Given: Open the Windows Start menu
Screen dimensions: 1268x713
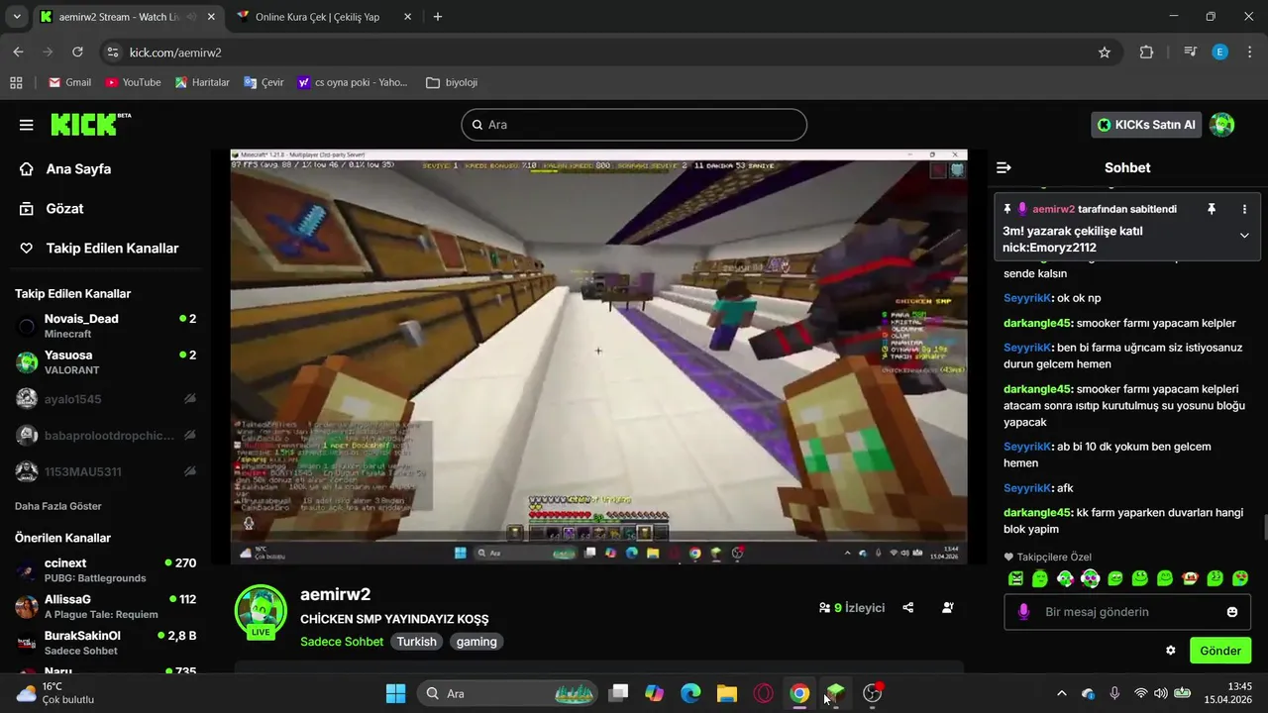Looking at the screenshot, I should click(x=395, y=693).
